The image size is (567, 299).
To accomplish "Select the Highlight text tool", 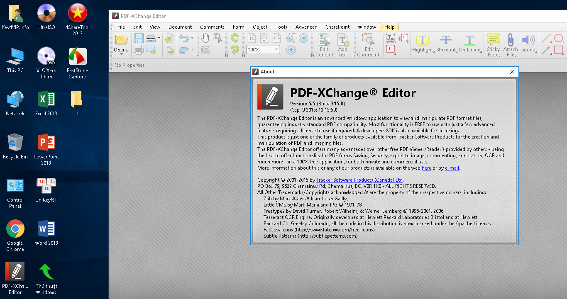I will coord(423,44).
